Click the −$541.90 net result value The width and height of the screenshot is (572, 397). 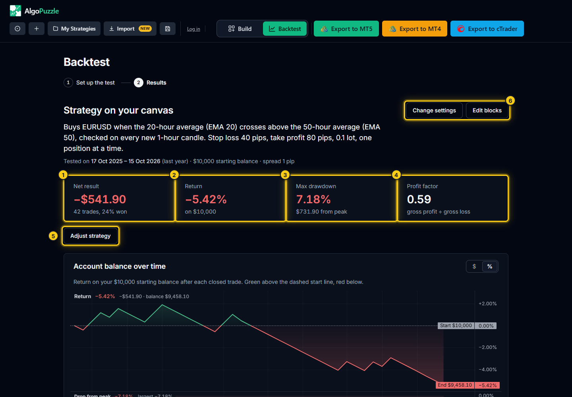pos(100,199)
